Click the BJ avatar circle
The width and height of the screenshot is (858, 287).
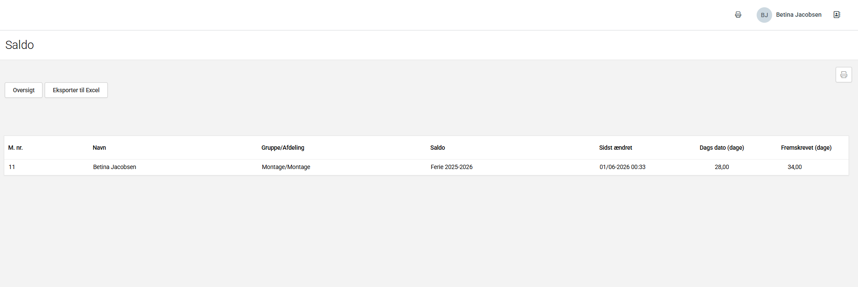tap(764, 15)
